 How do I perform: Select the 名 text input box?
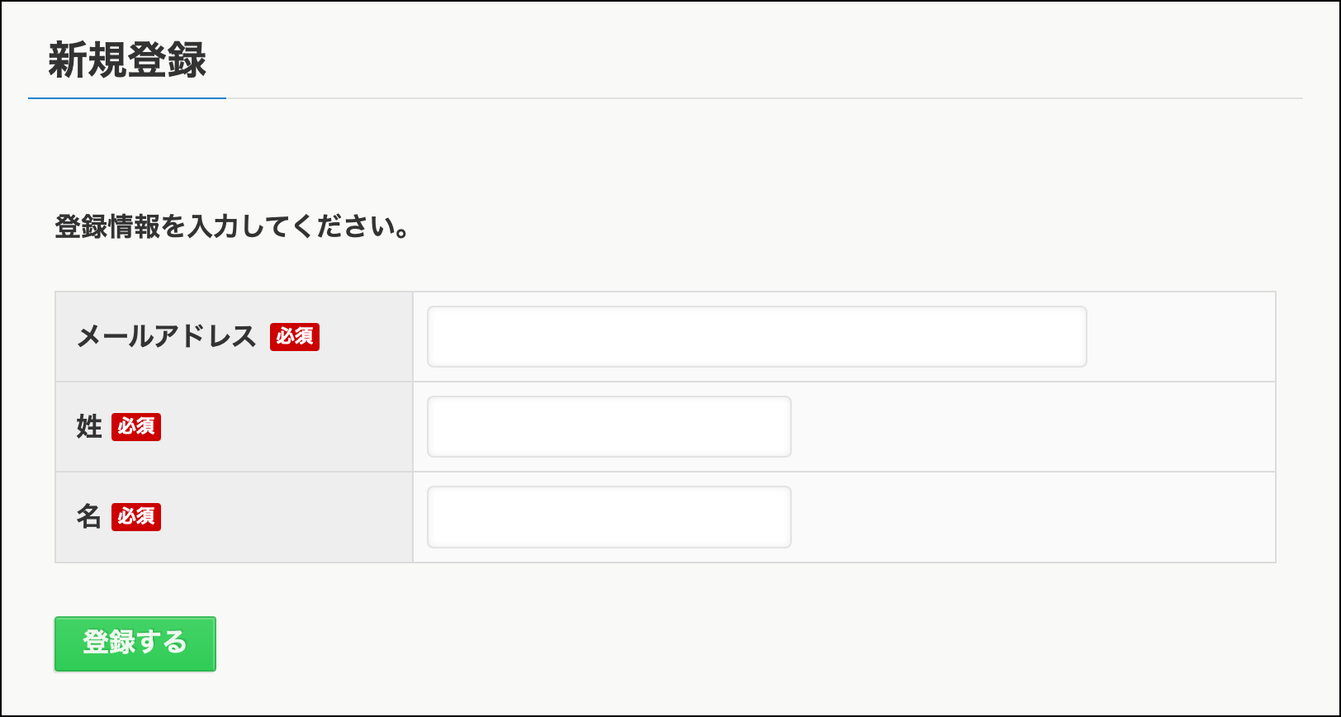coord(609,516)
